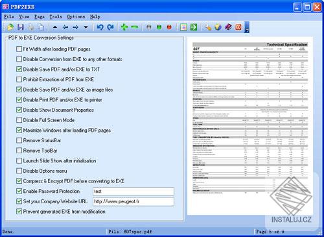Uncheck Maximize Windows after loading PDF pages
Image resolution: width=324 pixels, height=237 pixels.
[x=19, y=131]
